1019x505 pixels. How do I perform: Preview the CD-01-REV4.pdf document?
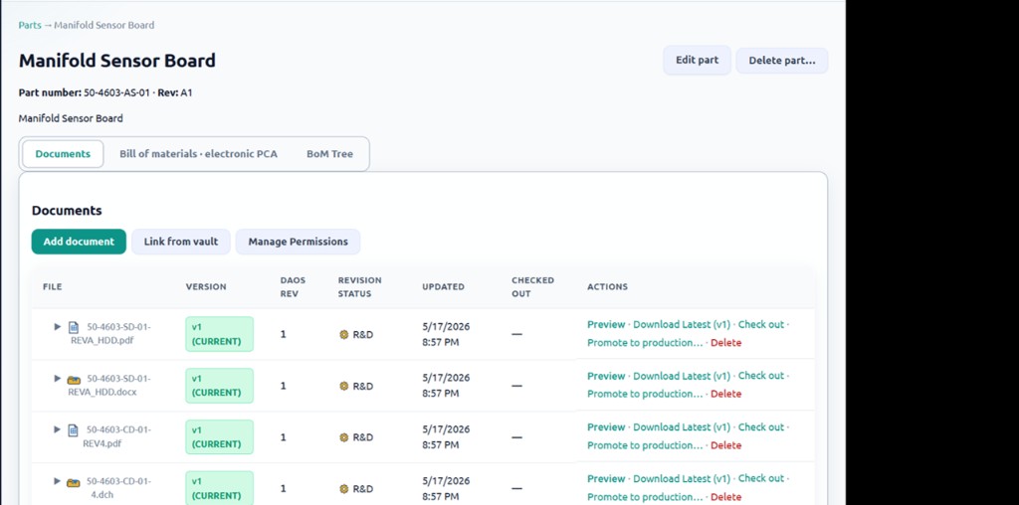pos(606,427)
